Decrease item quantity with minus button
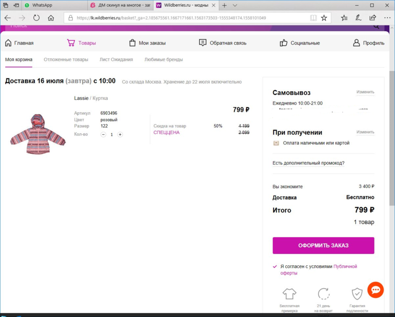Viewport: 395px width, 317px height. click(103, 134)
